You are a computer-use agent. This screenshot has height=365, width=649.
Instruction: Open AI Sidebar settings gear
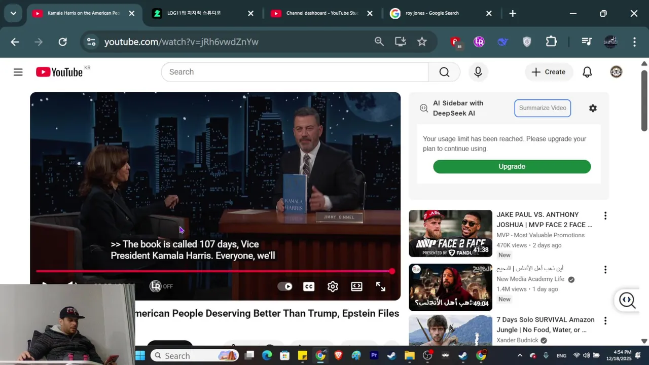point(593,108)
